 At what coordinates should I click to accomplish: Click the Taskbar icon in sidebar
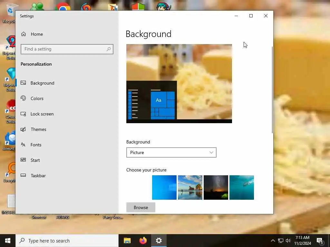tap(23, 175)
